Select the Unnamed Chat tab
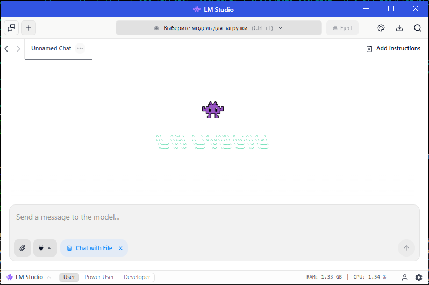Image resolution: width=429 pixels, height=285 pixels. click(51, 48)
